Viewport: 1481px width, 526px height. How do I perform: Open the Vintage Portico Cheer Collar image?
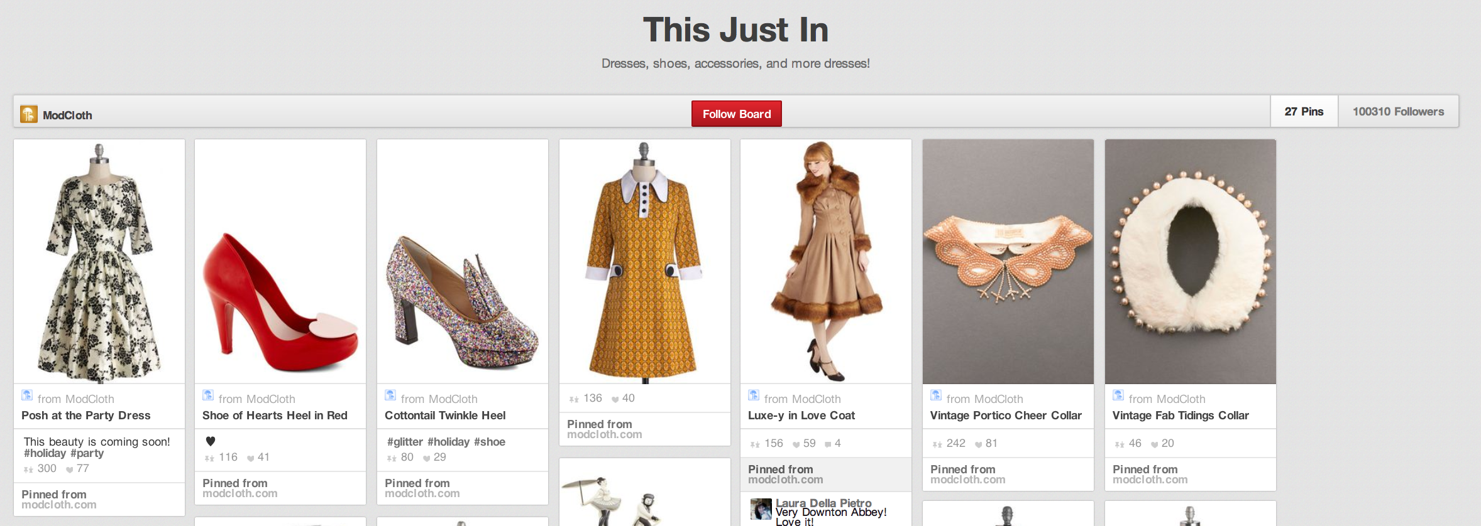[x=1008, y=261]
